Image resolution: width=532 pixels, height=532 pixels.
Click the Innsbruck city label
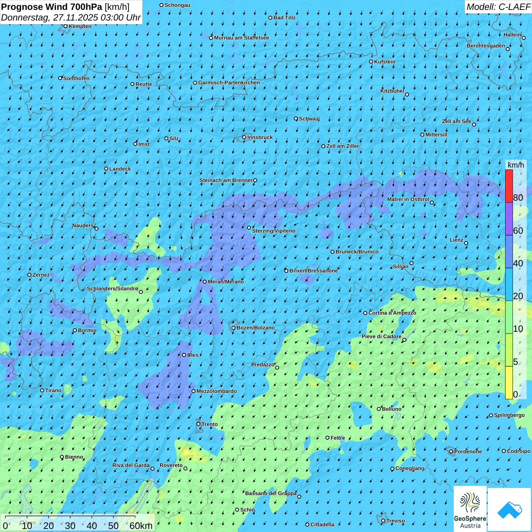pos(260,137)
